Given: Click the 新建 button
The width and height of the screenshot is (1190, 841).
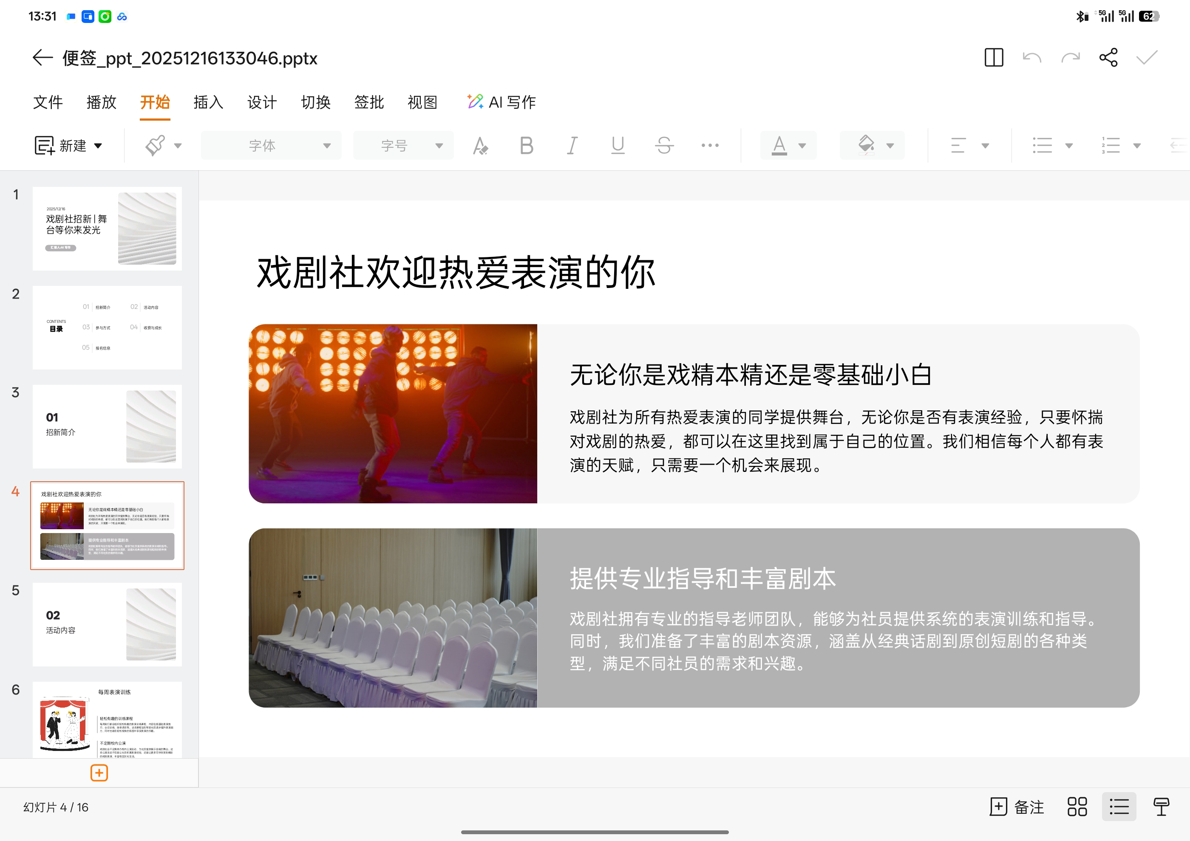Looking at the screenshot, I should pos(68,146).
